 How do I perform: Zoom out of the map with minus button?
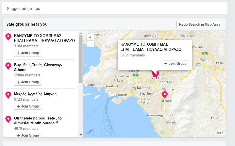point(90,44)
